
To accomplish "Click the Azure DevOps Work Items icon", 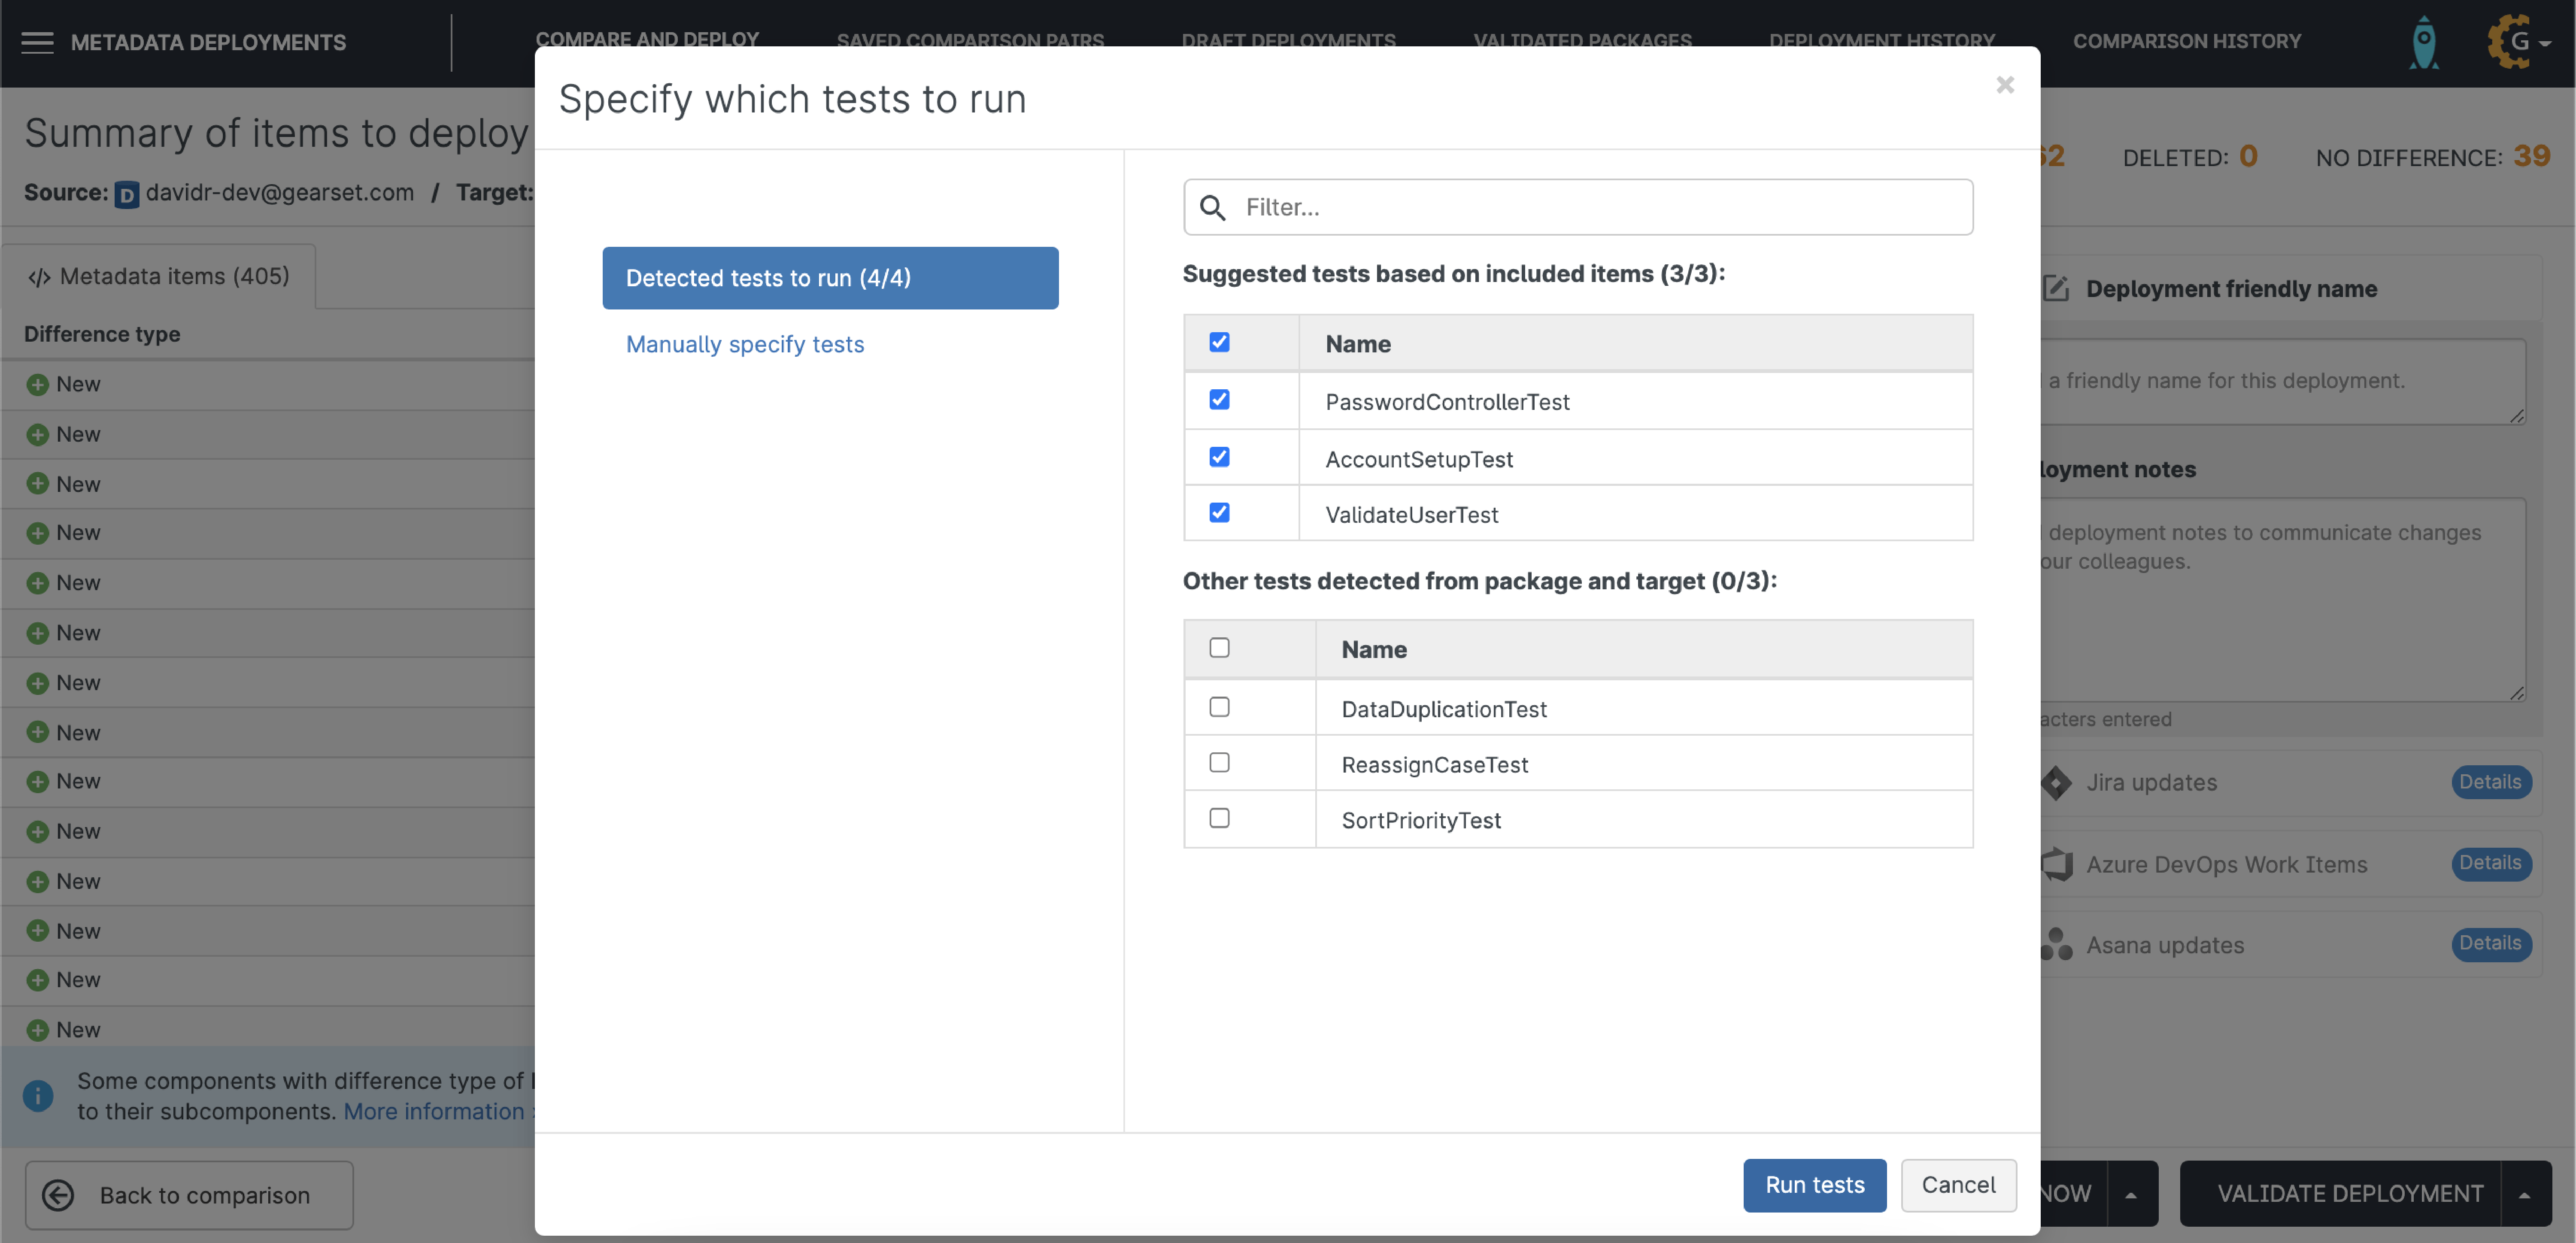I will pyautogui.click(x=2056, y=864).
